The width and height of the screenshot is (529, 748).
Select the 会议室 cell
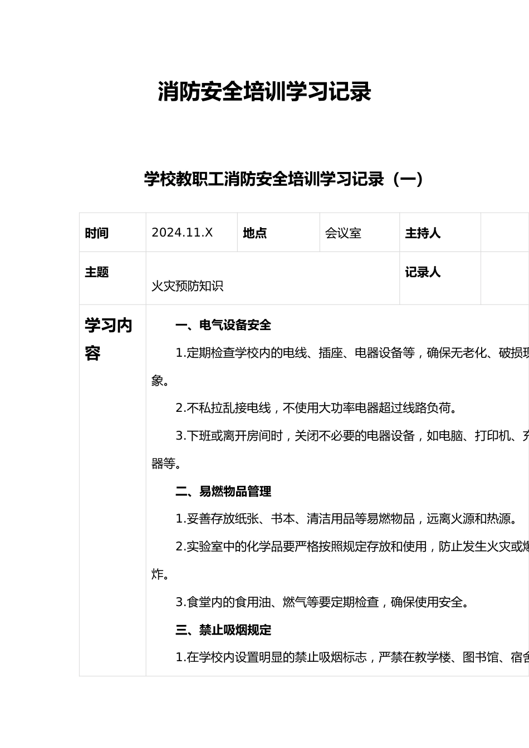[360, 233]
